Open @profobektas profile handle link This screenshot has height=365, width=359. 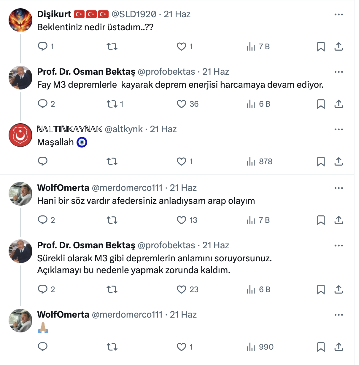coord(166,72)
